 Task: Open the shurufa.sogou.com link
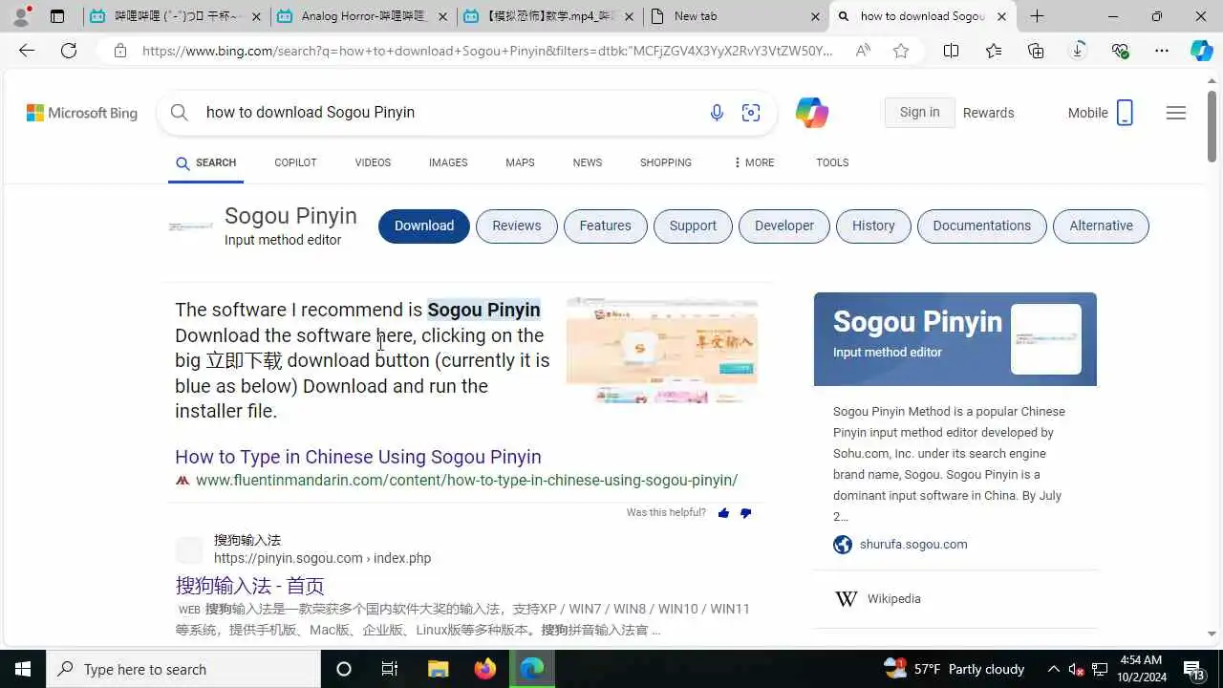click(x=913, y=545)
